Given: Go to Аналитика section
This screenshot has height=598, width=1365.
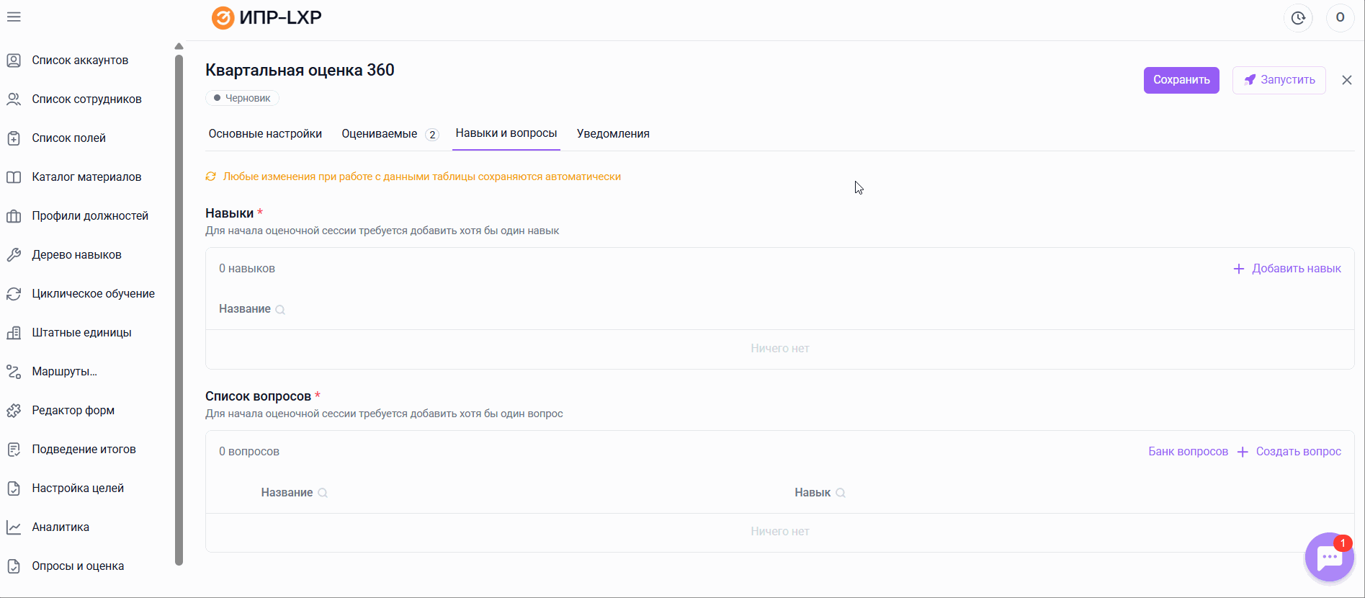Looking at the screenshot, I should tap(61, 527).
